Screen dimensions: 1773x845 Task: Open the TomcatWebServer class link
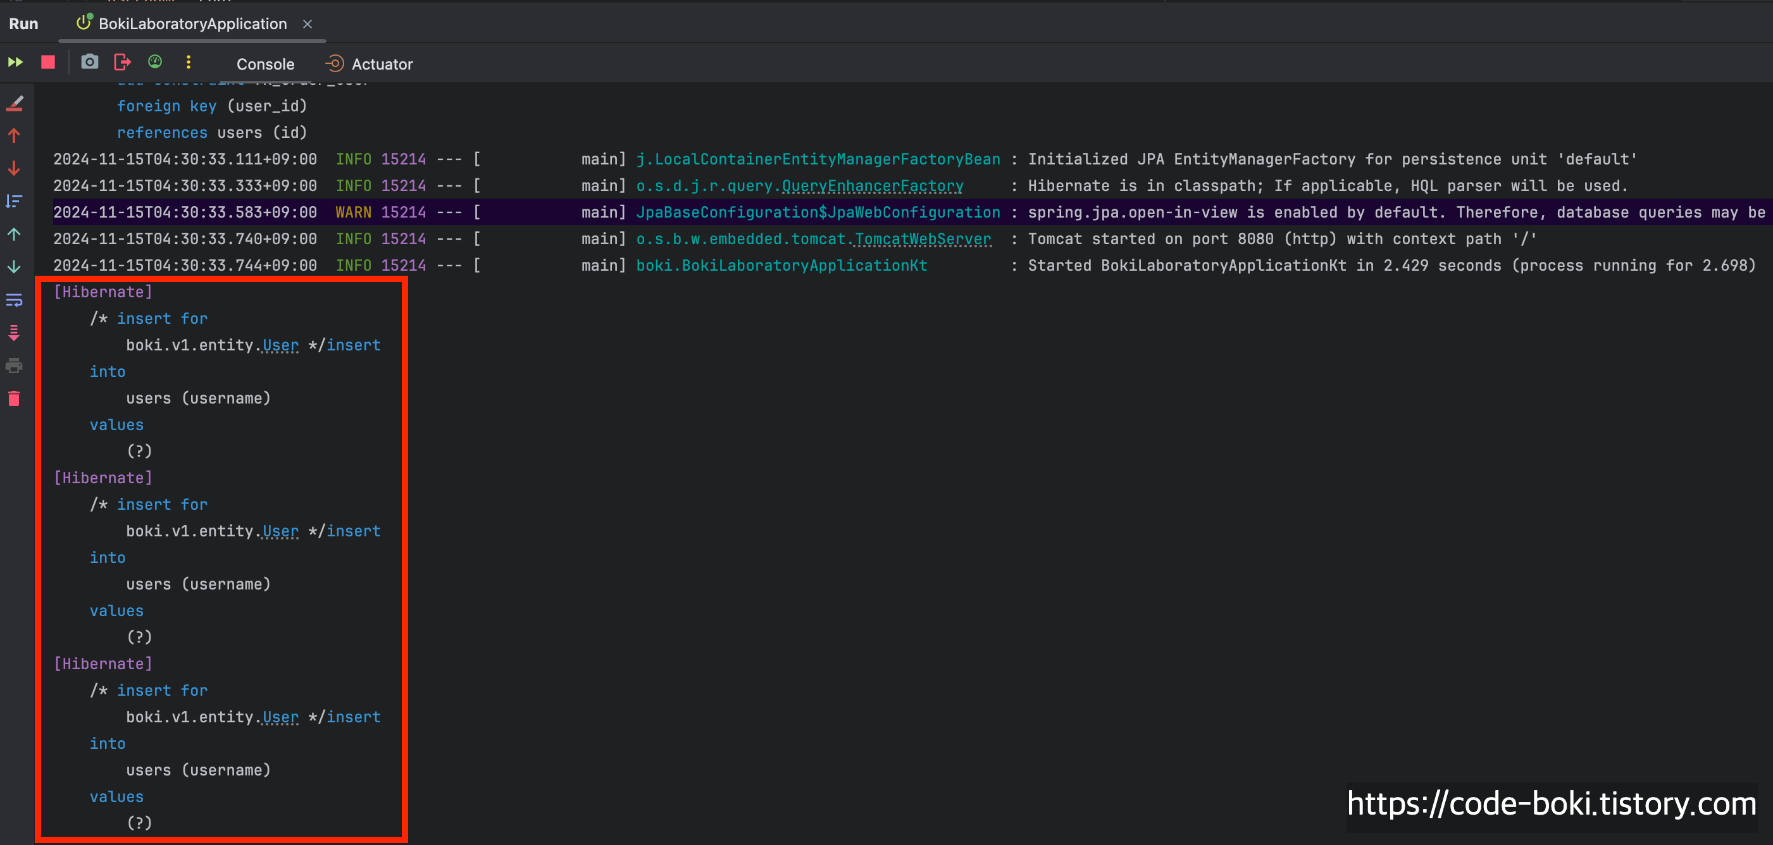923,240
